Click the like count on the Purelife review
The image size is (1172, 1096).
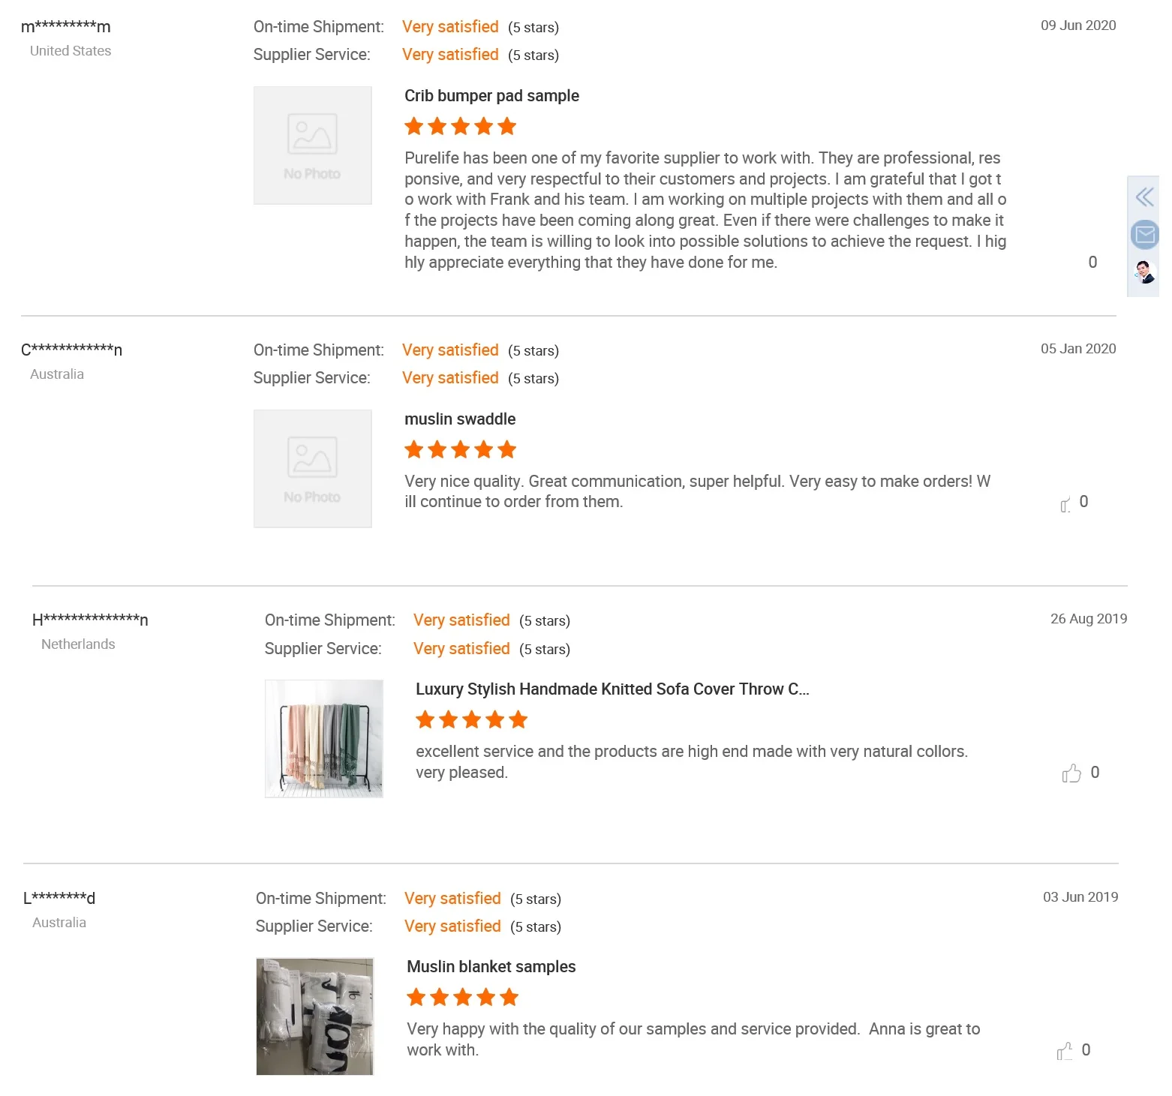tap(1092, 263)
